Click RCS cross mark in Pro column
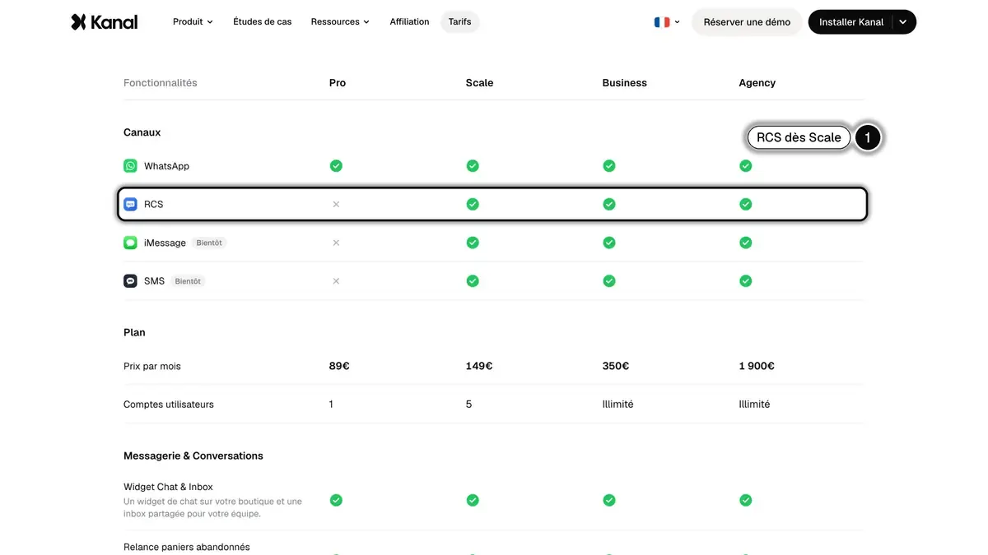988x555 pixels. click(x=336, y=204)
